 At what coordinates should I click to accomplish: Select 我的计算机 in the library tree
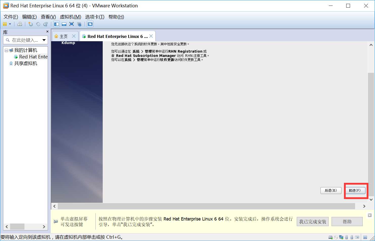click(x=26, y=50)
